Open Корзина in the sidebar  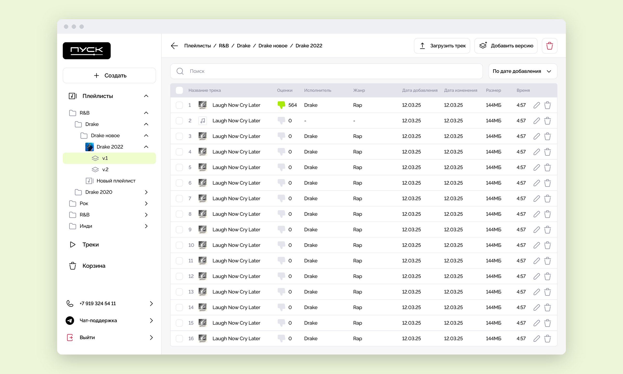(x=94, y=266)
